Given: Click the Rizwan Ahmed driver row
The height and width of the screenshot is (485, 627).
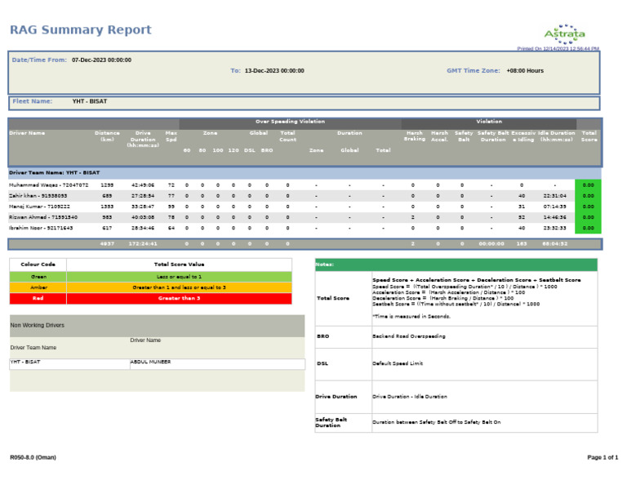Looking at the screenshot, I should [305, 217].
